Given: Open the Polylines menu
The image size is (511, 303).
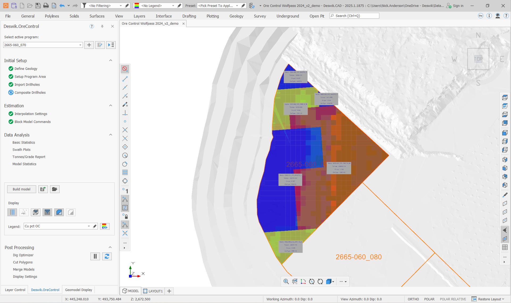Looking at the screenshot, I should pyautogui.click(x=52, y=16).
